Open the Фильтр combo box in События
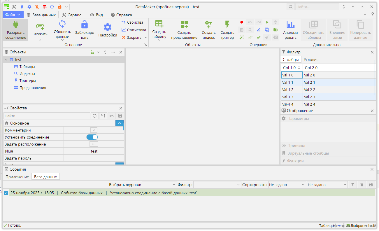Screen dimensions: 379x231 [217, 185]
